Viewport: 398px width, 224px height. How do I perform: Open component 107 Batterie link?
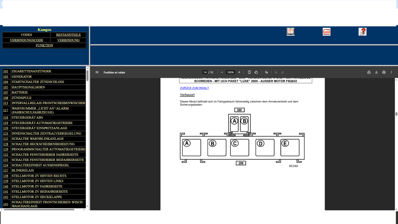pos(6,93)
